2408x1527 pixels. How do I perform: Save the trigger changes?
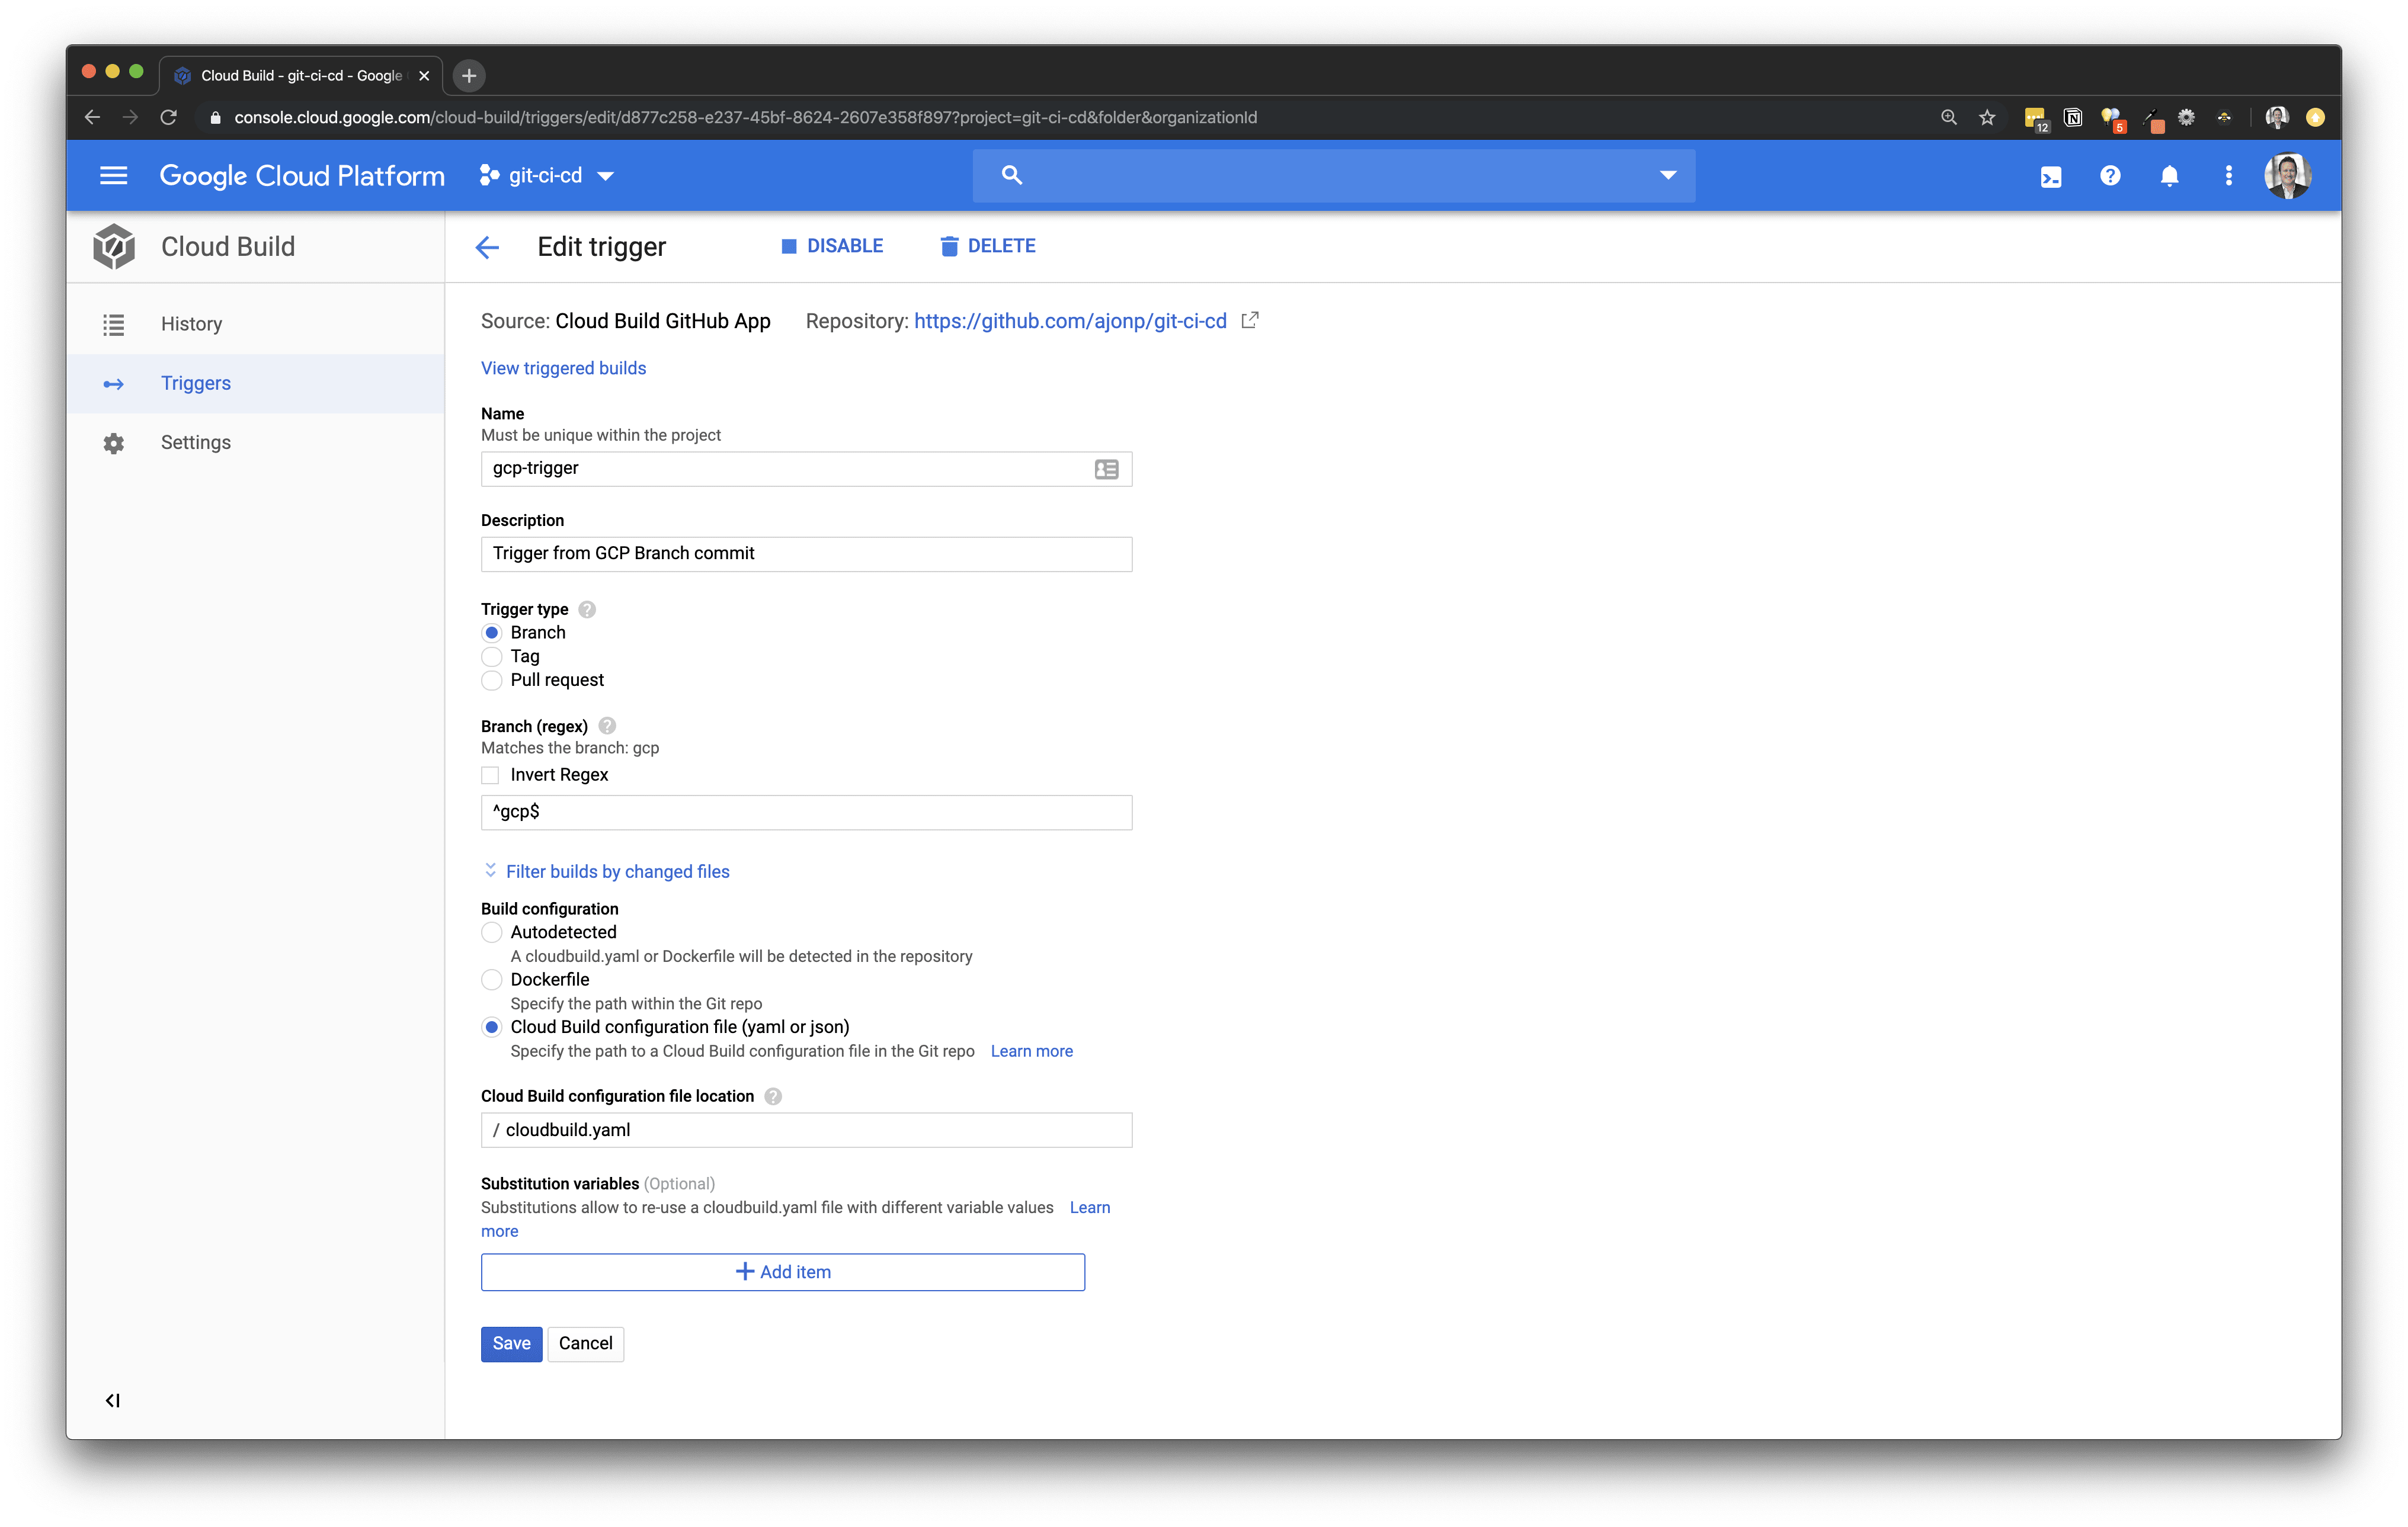tap(511, 1344)
